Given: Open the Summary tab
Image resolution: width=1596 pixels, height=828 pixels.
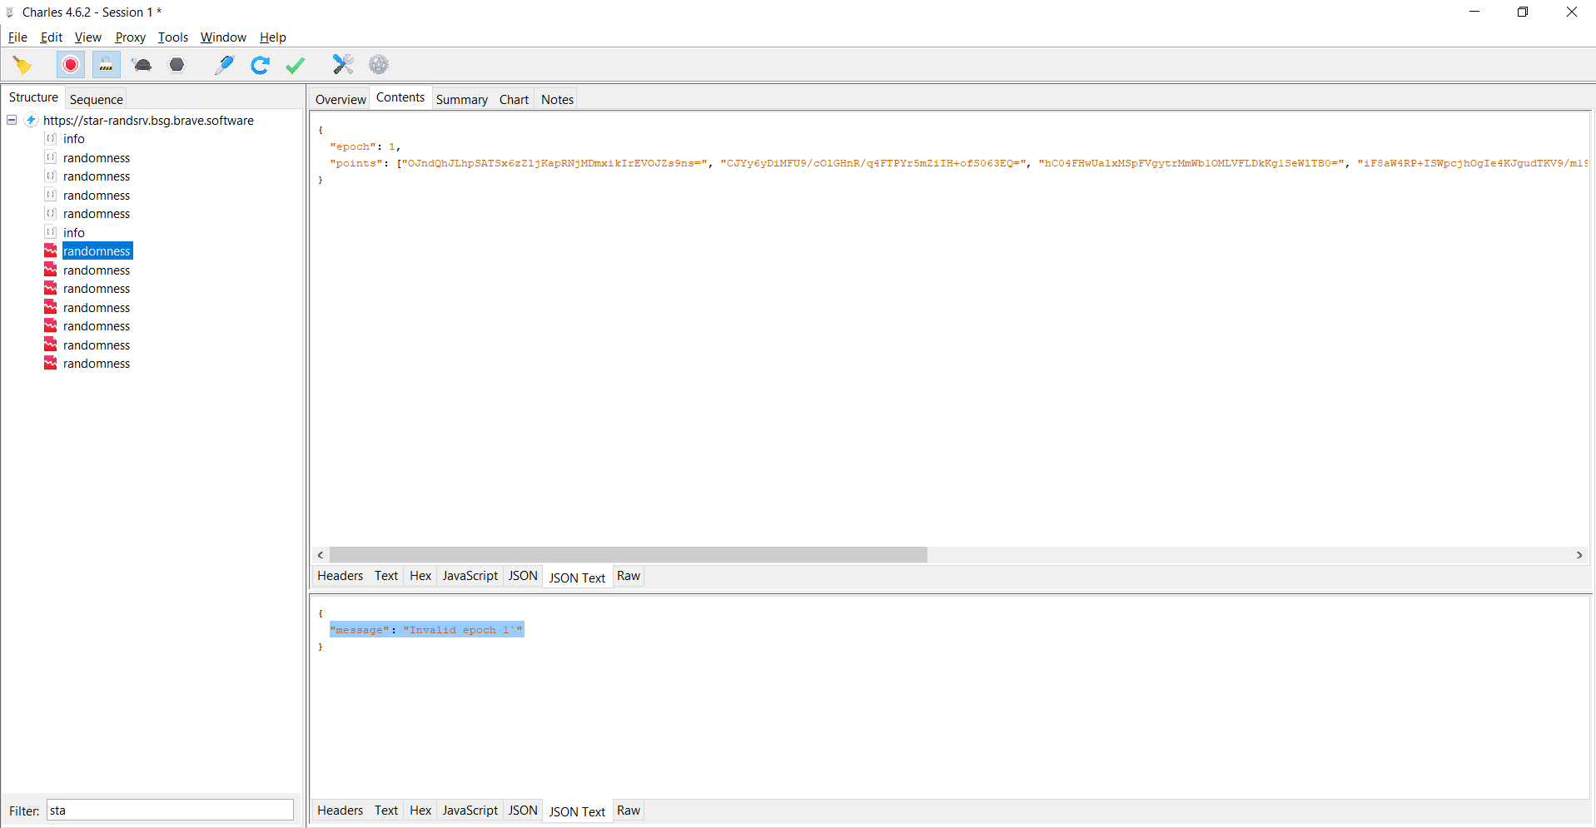Looking at the screenshot, I should pyautogui.click(x=461, y=99).
